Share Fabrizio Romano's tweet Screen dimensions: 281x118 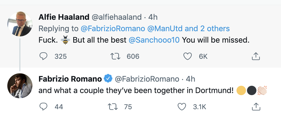[255, 107]
